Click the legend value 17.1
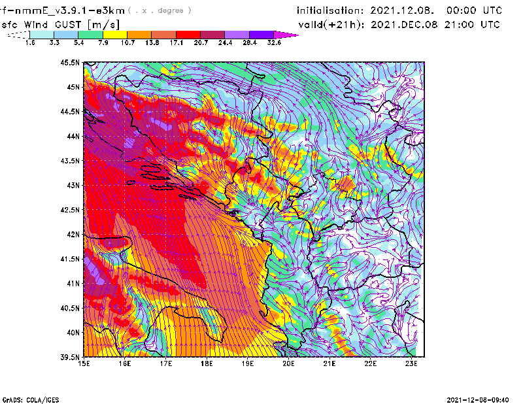The width and height of the screenshot is (523, 404). click(x=177, y=42)
